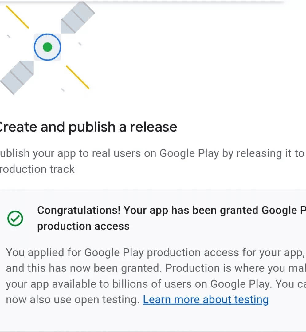The height and width of the screenshot is (332, 306).
Task: Click the green checkmark icon beside Congratulations
Action: point(15,218)
